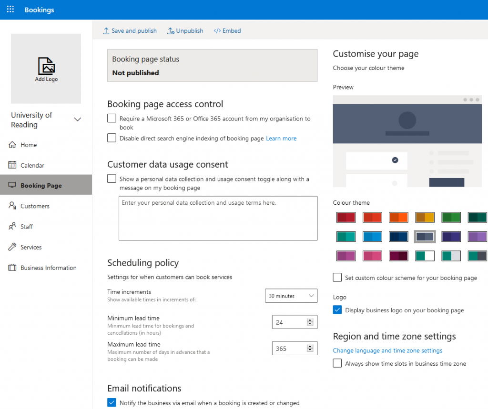Select the magenta purple colour theme swatch
Image resolution: width=488 pixels, height=409 pixels.
[x=346, y=256]
